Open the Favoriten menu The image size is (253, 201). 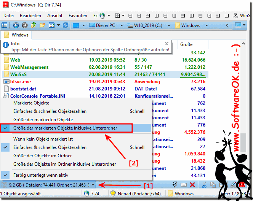coord(78,16)
